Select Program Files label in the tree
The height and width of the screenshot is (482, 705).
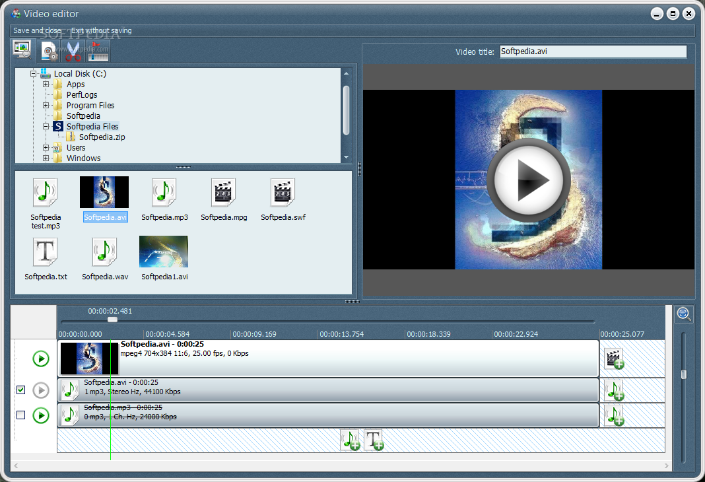(90, 105)
